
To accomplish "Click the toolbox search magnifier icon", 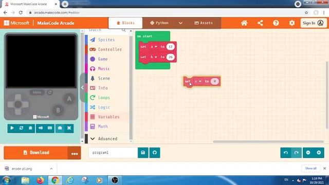I will (124, 30).
